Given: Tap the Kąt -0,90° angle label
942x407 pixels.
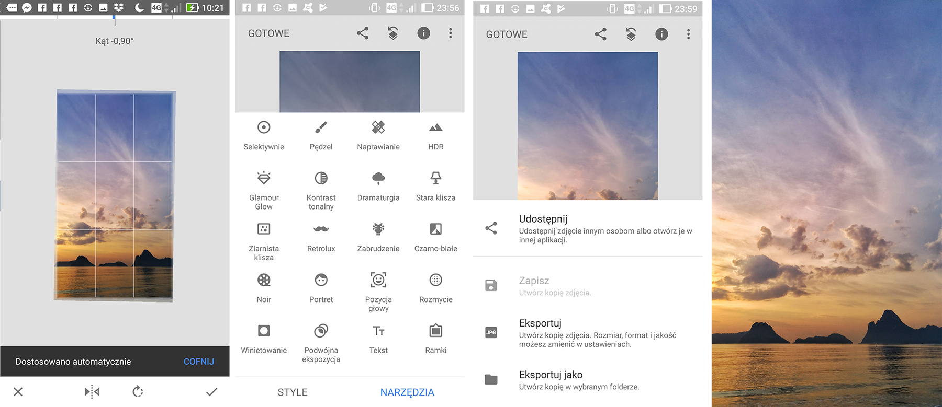Looking at the screenshot, I should (115, 41).
